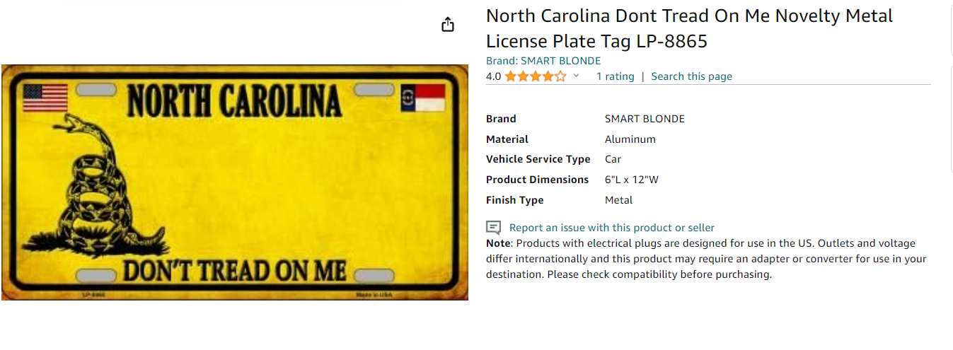
Task: Click the 'Aluminum' material value
Action: 630,139
